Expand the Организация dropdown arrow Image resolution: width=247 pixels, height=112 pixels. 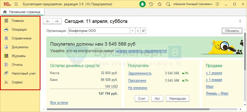tap(132, 31)
